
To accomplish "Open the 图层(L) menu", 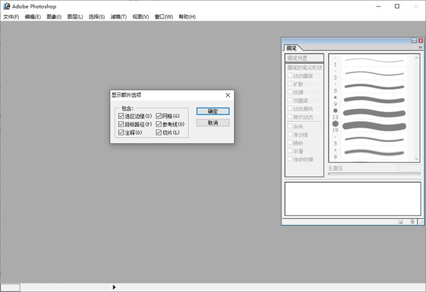I will pyautogui.click(x=75, y=17).
